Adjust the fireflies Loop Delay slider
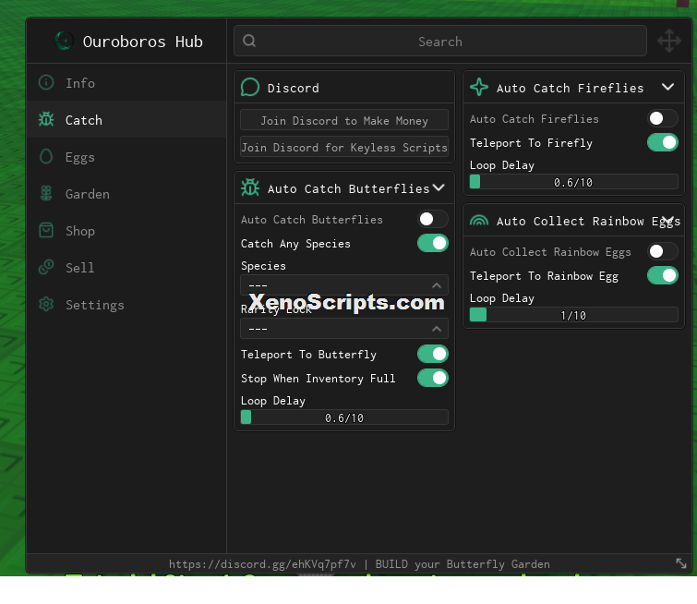Screen dimensions: 697x604 coord(573,181)
